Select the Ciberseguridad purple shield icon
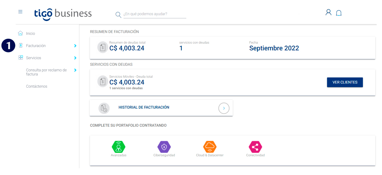This screenshot has height=175, width=382. (x=164, y=147)
